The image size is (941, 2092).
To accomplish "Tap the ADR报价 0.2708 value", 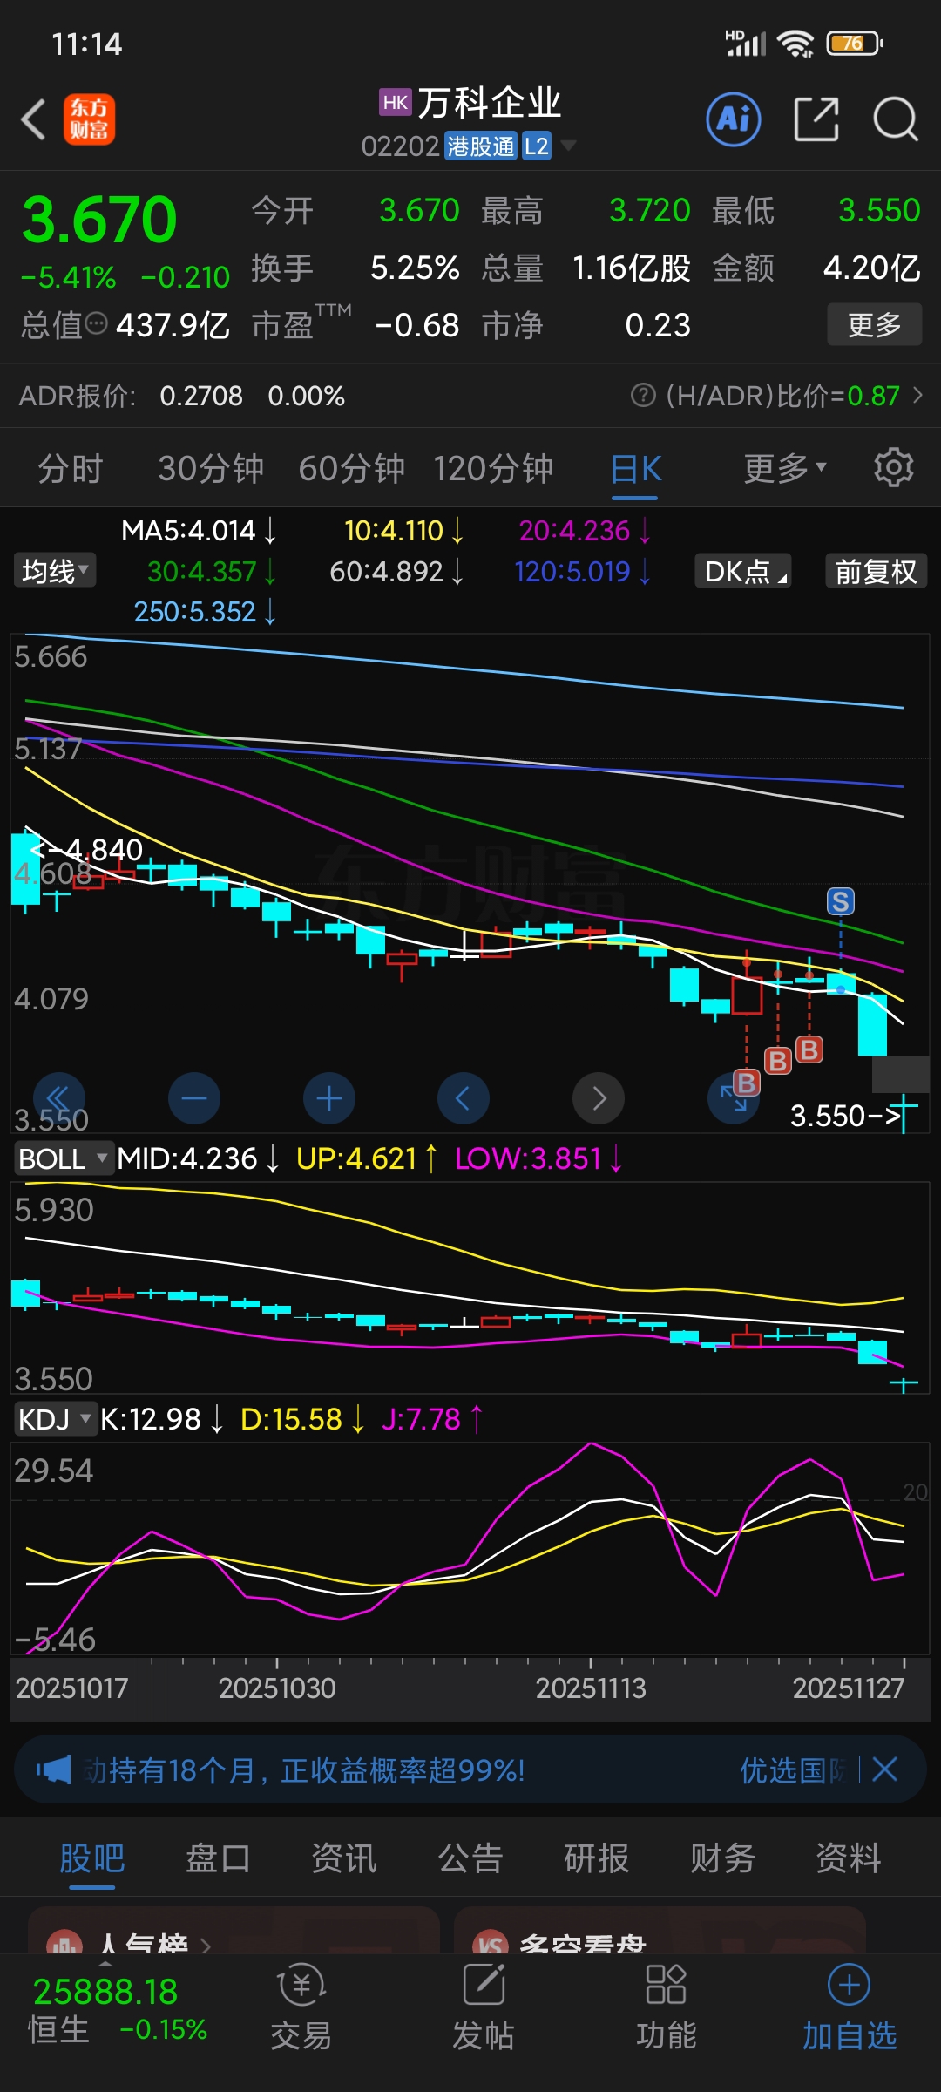I will [201, 396].
